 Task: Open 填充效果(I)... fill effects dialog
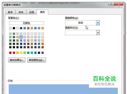(17, 60)
